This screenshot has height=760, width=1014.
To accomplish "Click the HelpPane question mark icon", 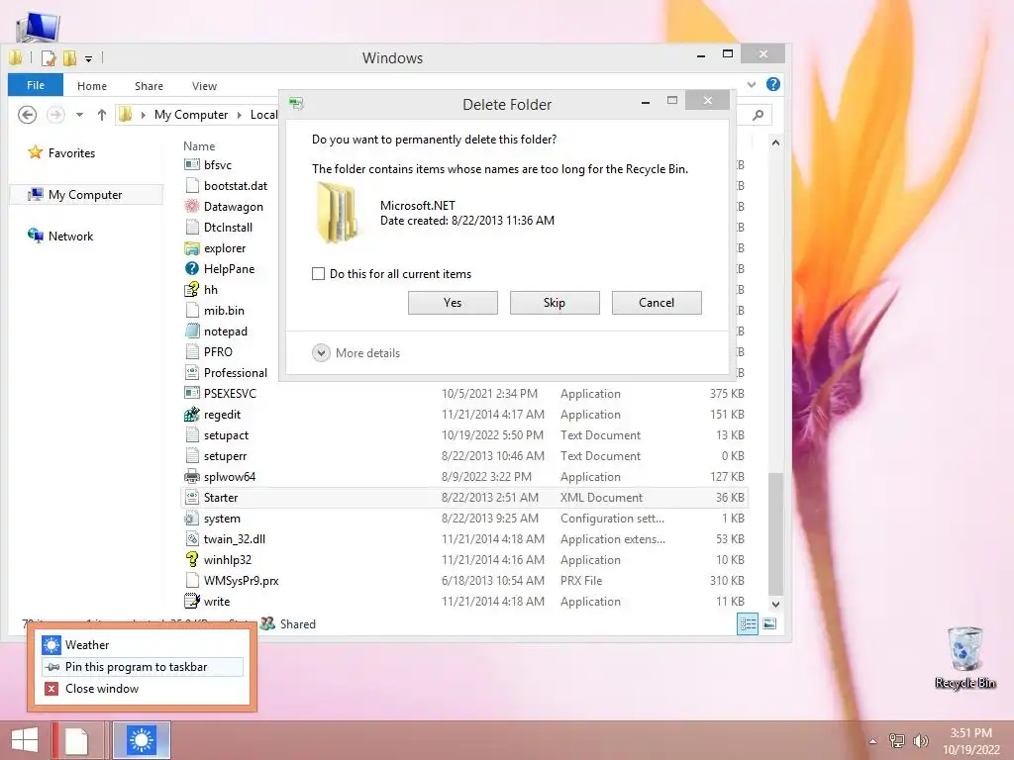I will tap(192, 269).
